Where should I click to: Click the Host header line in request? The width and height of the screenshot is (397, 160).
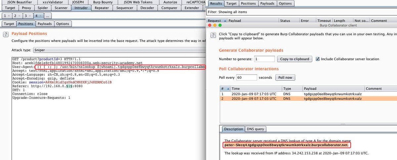(77, 63)
